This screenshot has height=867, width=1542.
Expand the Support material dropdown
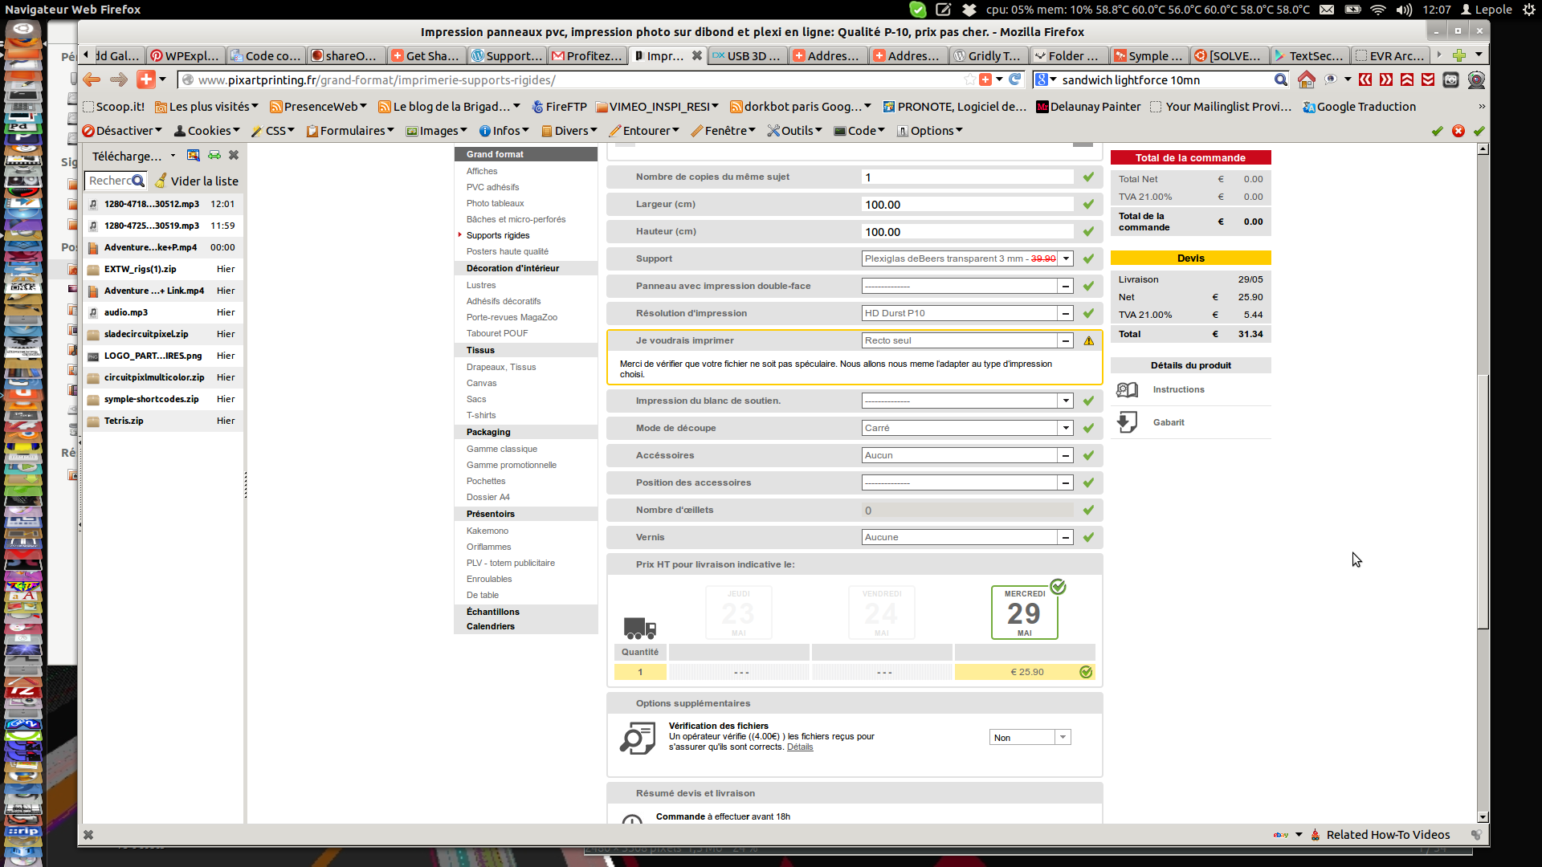point(1066,258)
